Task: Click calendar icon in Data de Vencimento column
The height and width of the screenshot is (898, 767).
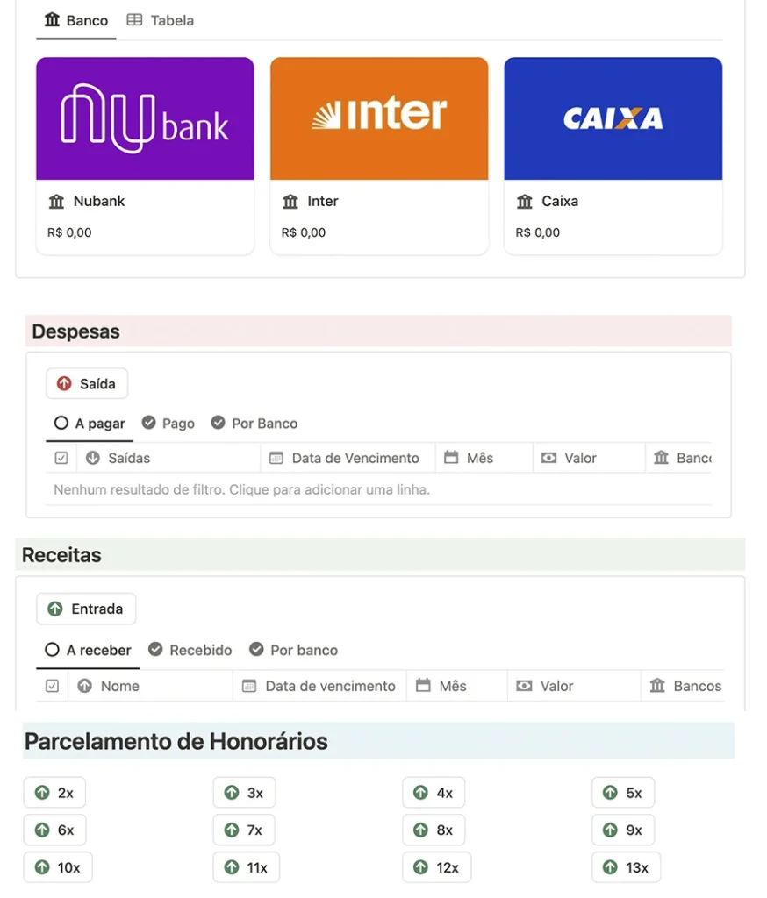Action: (276, 458)
